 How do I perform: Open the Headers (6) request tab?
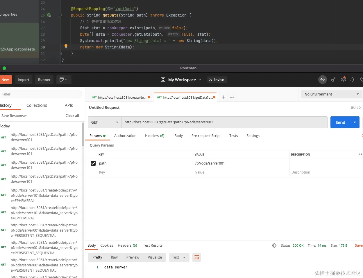(x=155, y=136)
